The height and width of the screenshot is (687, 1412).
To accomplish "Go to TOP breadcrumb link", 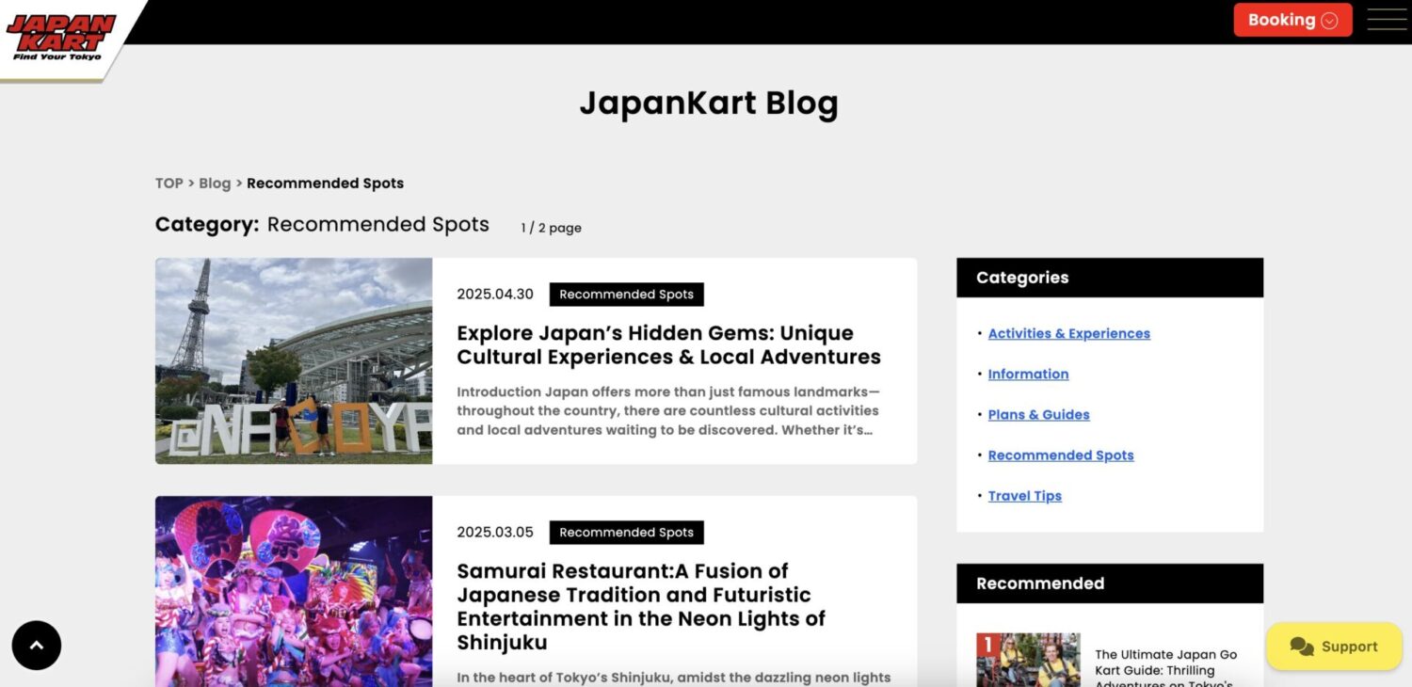I will pyautogui.click(x=169, y=184).
